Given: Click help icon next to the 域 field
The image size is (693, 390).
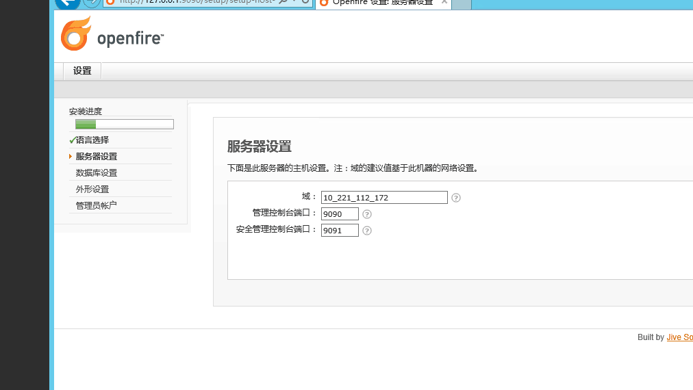Looking at the screenshot, I should point(456,198).
